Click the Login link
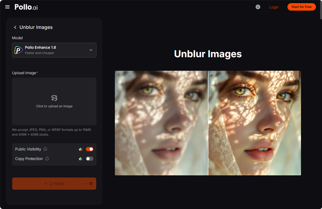Screen dimensions: 322x209 coord(274,7)
